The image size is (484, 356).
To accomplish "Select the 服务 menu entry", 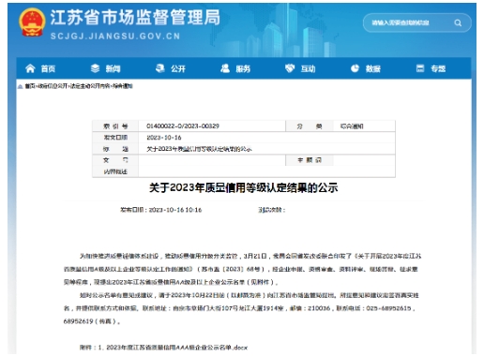I will [x=243, y=68].
